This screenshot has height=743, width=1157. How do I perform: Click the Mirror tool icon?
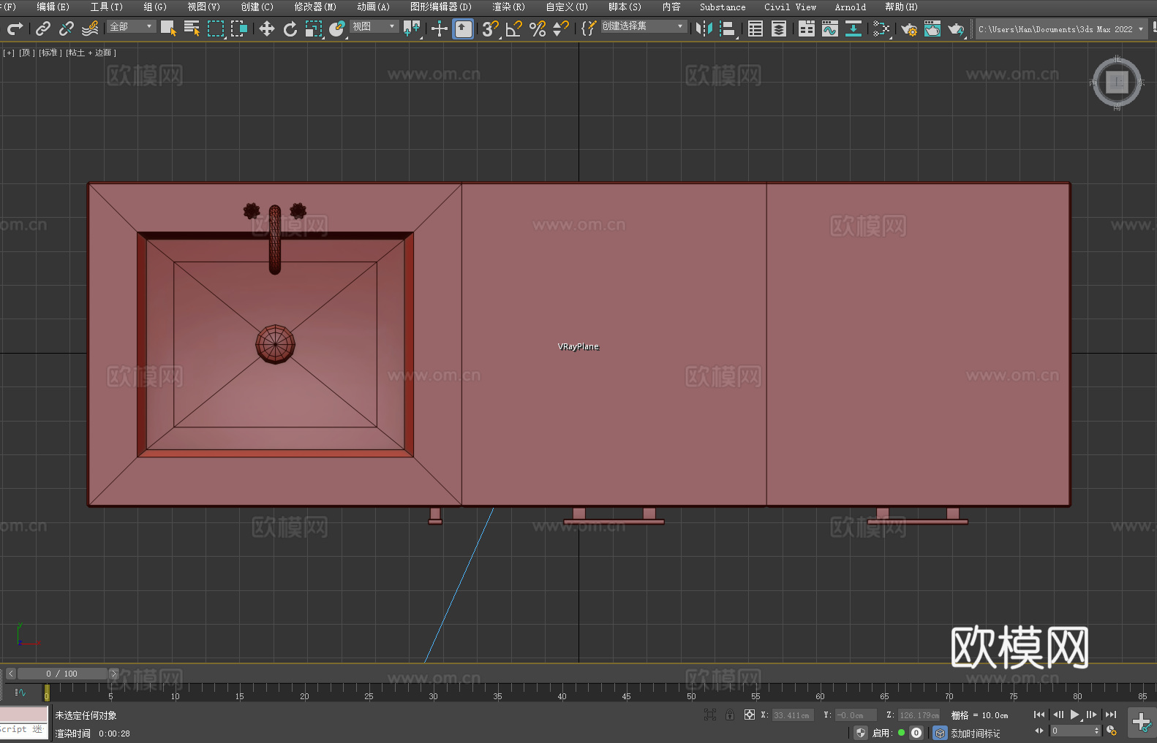pyautogui.click(x=704, y=28)
